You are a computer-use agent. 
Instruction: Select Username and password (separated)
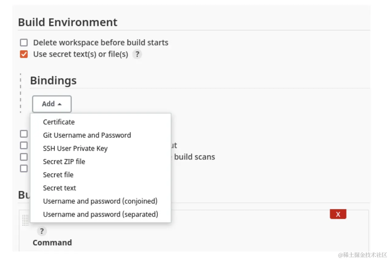[x=100, y=214]
